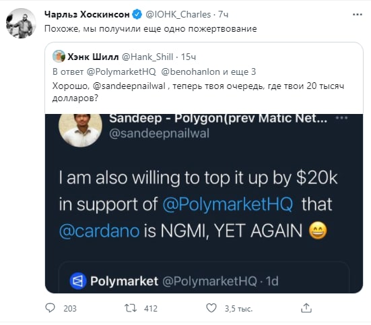Click the blue verified badge icon
Image resolution: width=371 pixels, height=325 pixels.
pos(137,14)
